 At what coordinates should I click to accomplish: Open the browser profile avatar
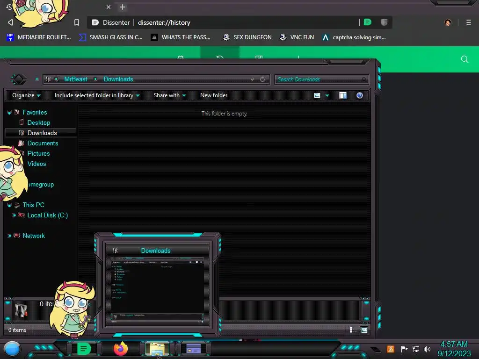point(448,22)
